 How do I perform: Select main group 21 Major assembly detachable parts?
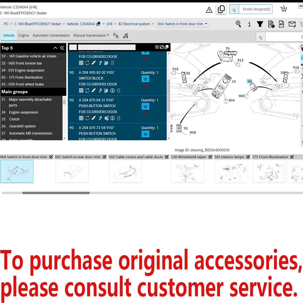click(31, 102)
